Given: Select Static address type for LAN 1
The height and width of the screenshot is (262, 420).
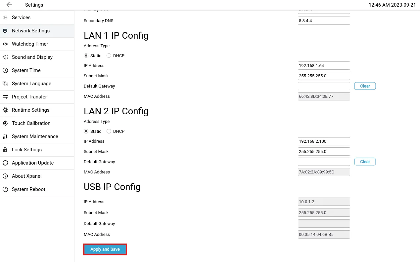Looking at the screenshot, I should 86,56.
